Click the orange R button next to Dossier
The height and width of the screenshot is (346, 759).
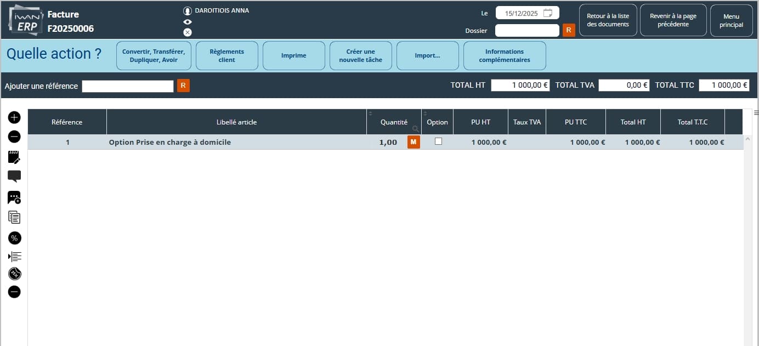coord(569,30)
